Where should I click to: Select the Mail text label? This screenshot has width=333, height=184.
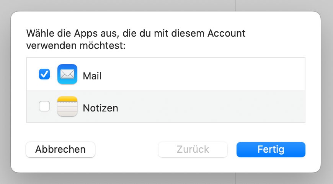[x=92, y=76]
